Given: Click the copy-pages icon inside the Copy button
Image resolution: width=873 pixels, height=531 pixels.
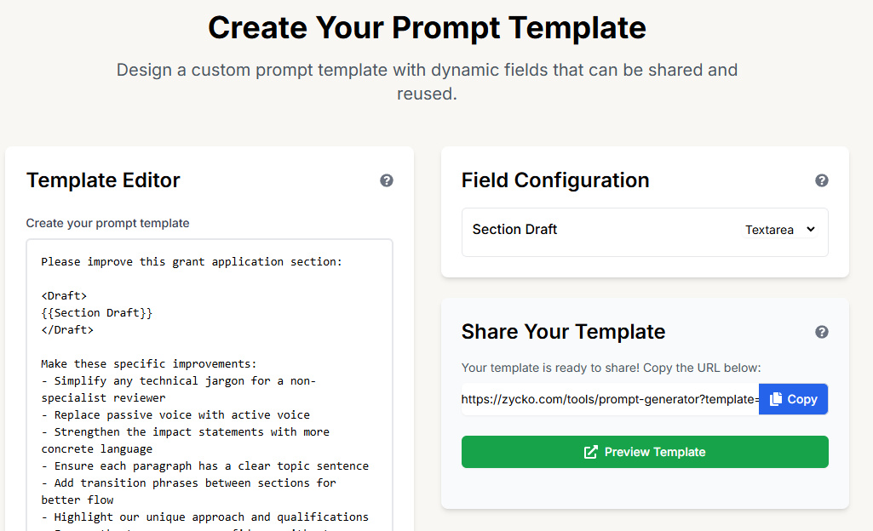Looking at the screenshot, I should point(778,398).
